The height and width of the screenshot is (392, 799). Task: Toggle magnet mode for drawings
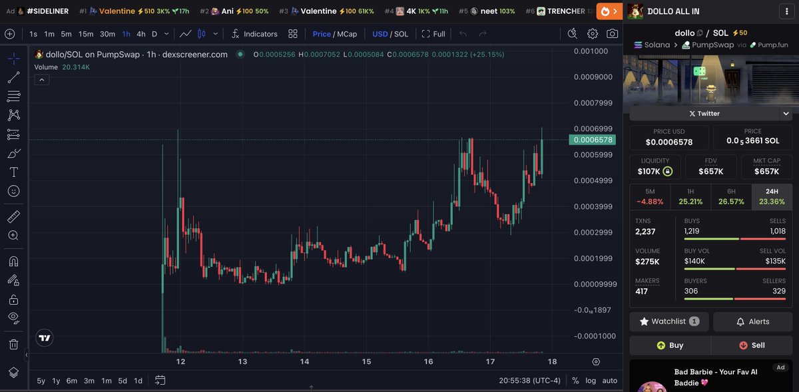pyautogui.click(x=13, y=261)
